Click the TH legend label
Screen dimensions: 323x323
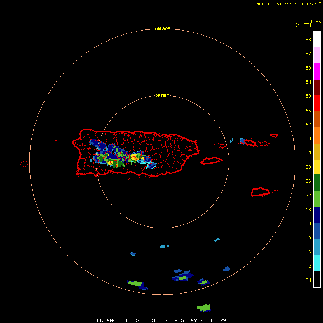pyautogui.click(x=308, y=280)
